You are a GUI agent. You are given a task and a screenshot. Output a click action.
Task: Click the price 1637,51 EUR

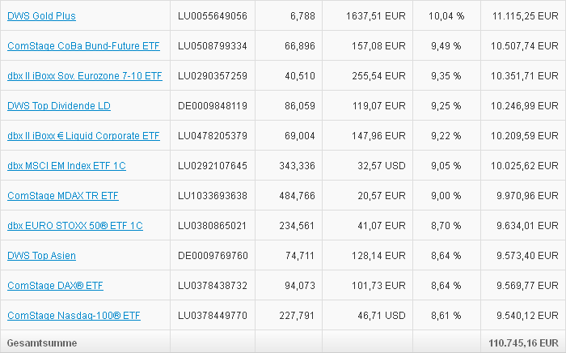[376, 16]
